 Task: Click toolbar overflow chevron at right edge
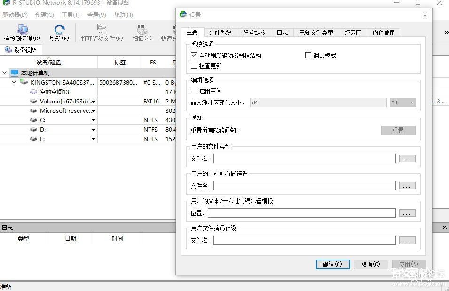(x=447, y=32)
